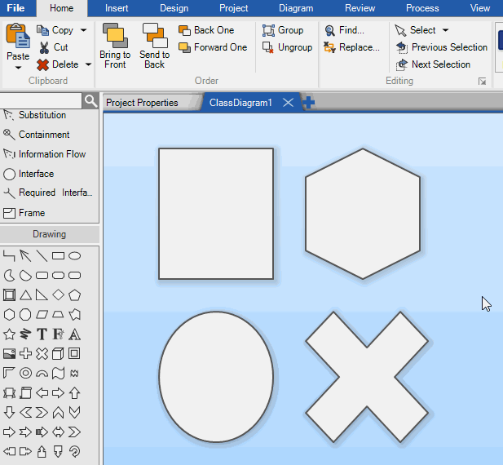The image size is (503, 465).
Task: Choose the ellipse shape in Drawing palette
Action: click(x=75, y=256)
